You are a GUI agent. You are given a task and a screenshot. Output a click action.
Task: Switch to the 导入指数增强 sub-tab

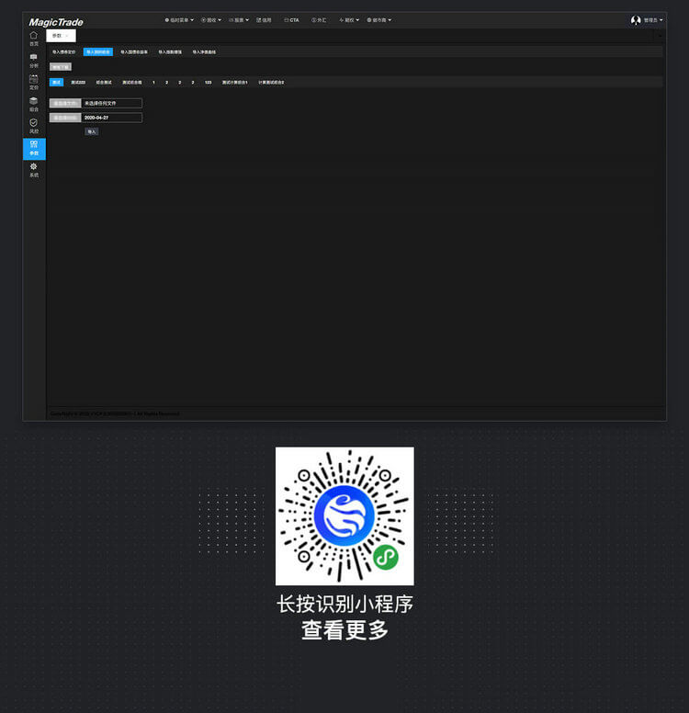[170, 52]
